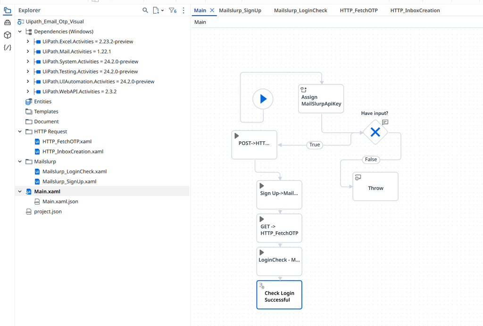The width and height of the screenshot is (483, 326).
Task: Click the Explorer search magnifier icon
Action: coord(145,10)
